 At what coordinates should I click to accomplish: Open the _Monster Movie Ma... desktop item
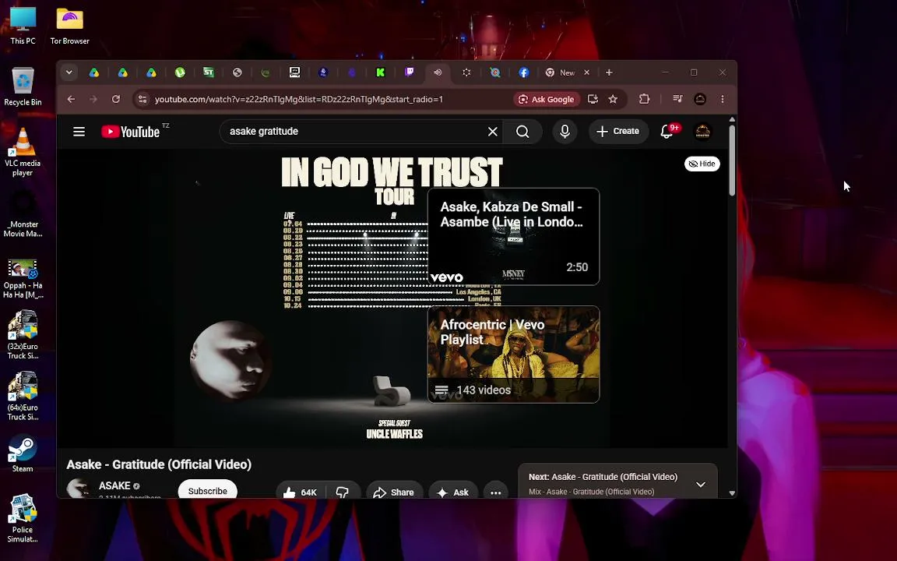pos(23,215)
